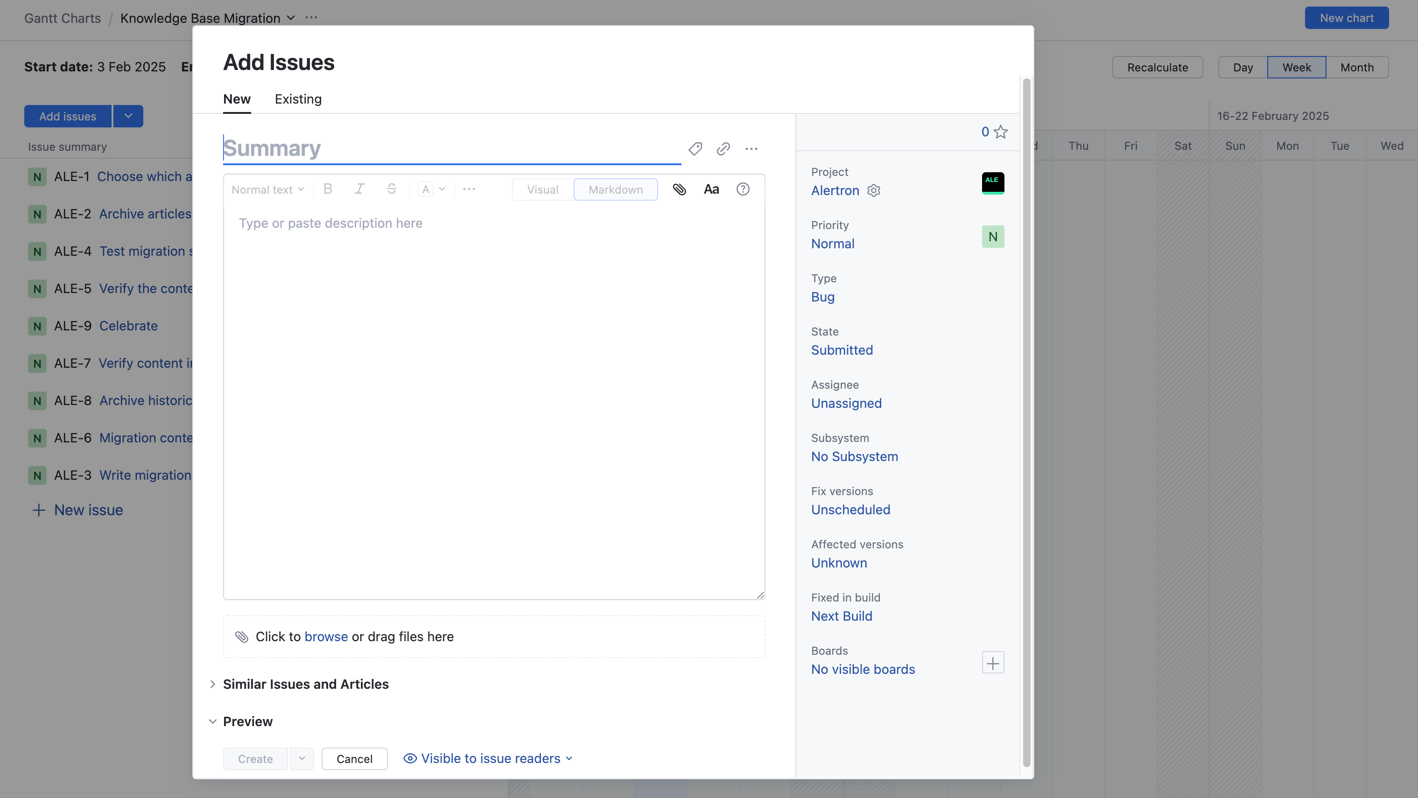Screen dimensions: 1418x798
Task: Apply strikethrough formatting in toolbar
Action: coord(392,189)
